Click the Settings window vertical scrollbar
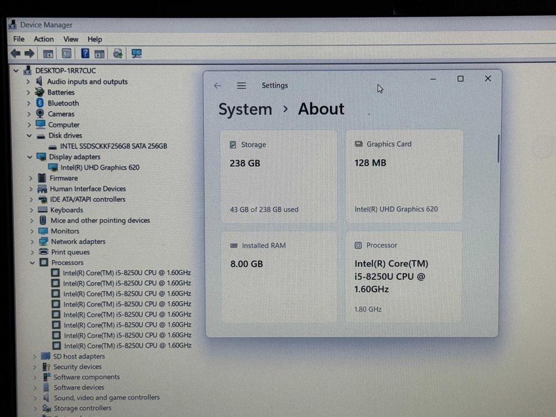The height and width of the screenshot is (417, 556). 498,148
